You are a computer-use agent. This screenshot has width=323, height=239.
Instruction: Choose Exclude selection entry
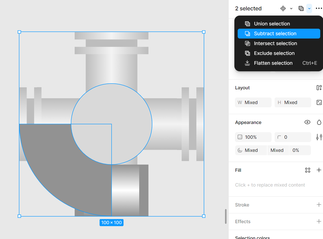(274, 53)
